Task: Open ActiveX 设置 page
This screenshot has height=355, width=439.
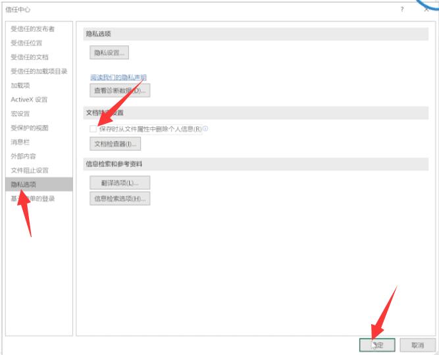Action: tap(29, 99)
